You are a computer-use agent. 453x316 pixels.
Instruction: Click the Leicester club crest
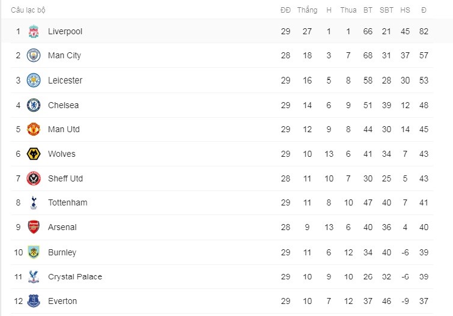coord(34,81)
